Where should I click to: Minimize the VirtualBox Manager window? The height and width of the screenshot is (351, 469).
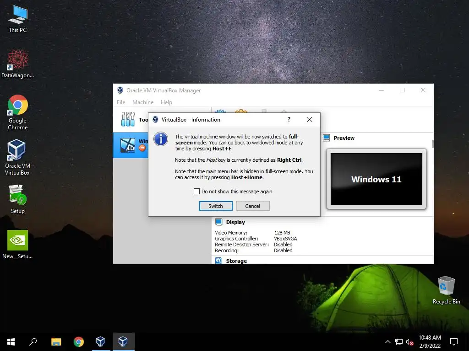382,90
